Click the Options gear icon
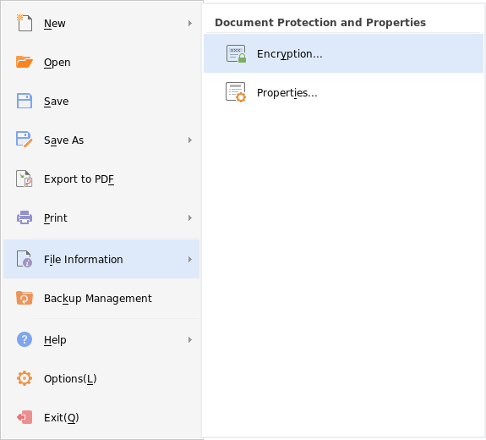The height and width of the screenshot is (440, 486). coord(25,378)
